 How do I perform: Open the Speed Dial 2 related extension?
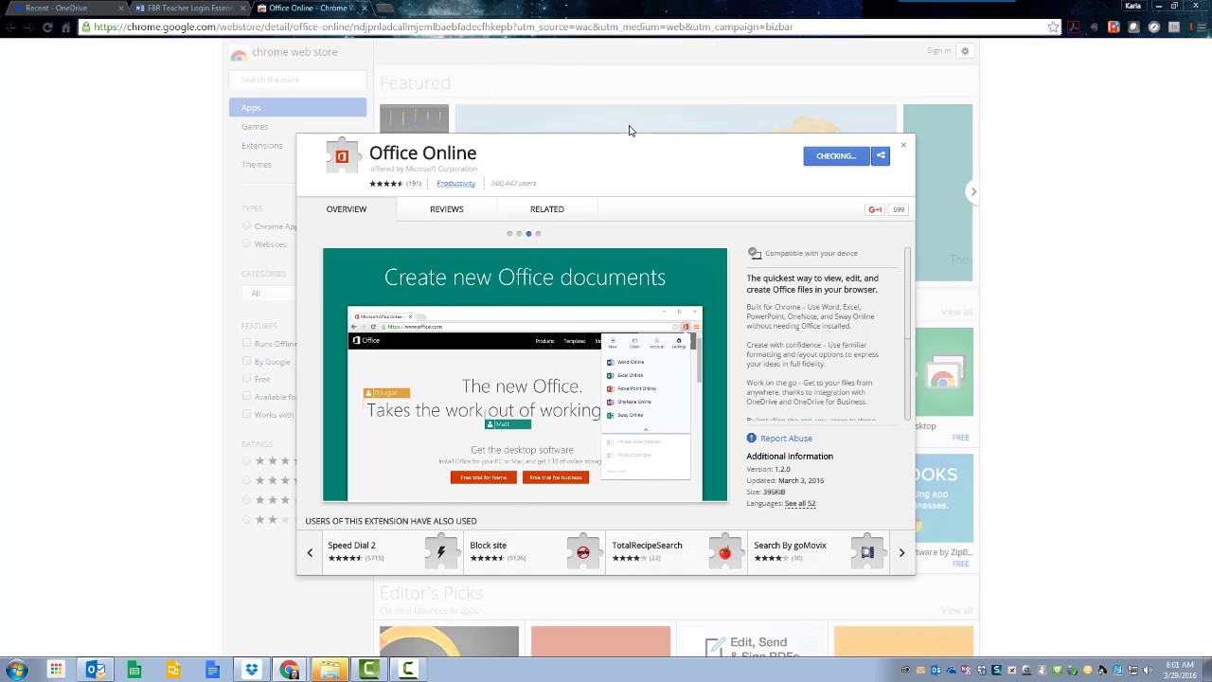coord(393,552)
